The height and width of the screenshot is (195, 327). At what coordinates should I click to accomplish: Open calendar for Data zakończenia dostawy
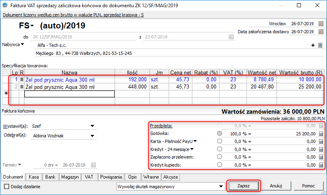[x=321, y=32]
